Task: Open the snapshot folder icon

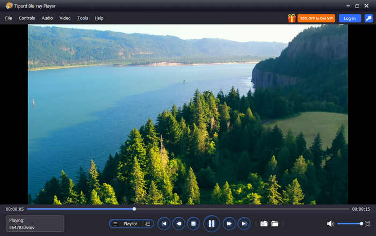Action: coord(275,224)
